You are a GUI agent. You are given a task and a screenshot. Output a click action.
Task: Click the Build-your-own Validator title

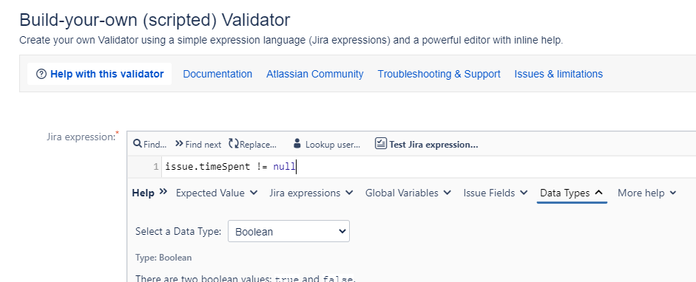pyautogui.click(x=155, y=20)
